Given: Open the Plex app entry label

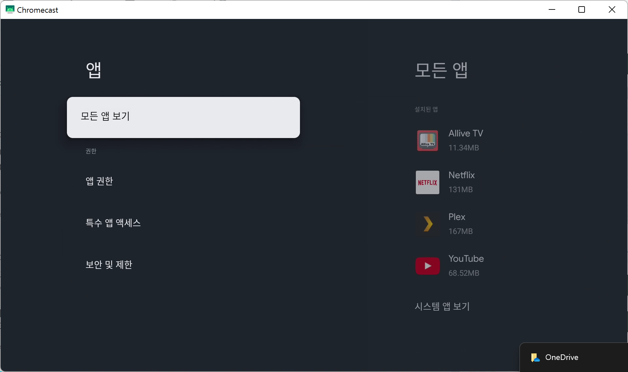Looking at the screenshot, I should click(457, 217).
